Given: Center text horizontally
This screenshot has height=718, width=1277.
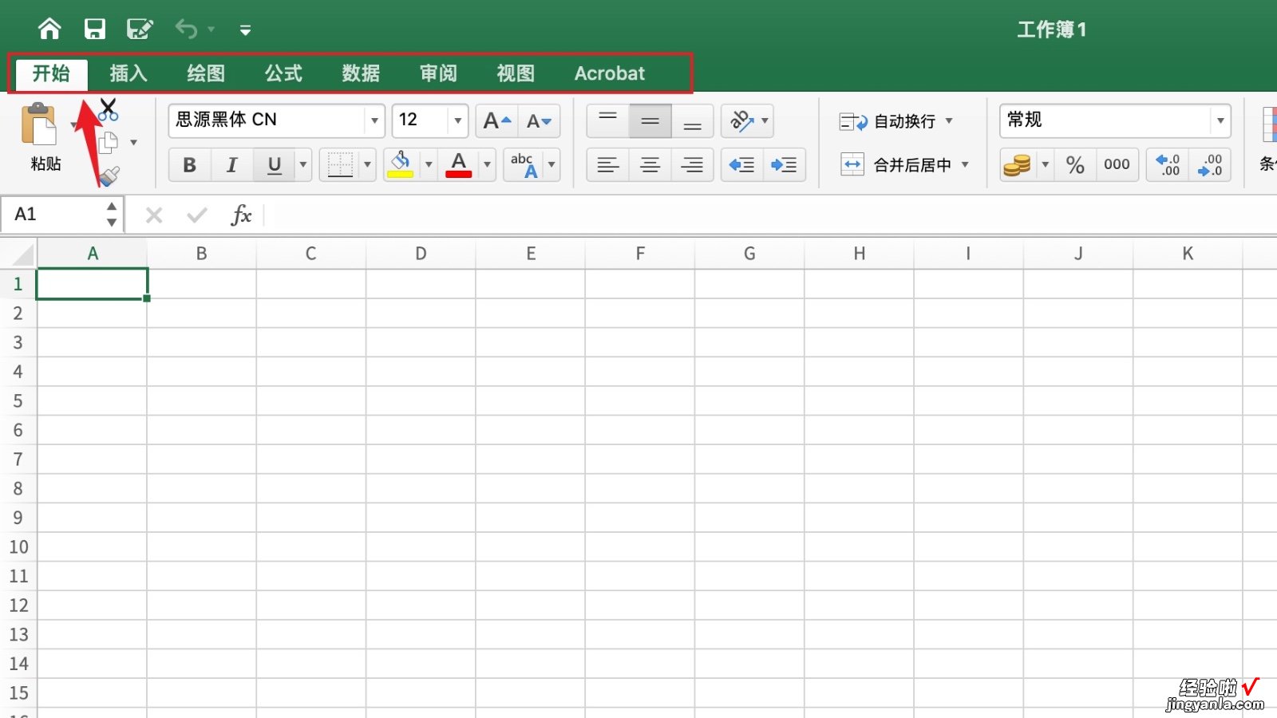Looking at the screenshot, I should pyautogui.click(x=650, y=165).
